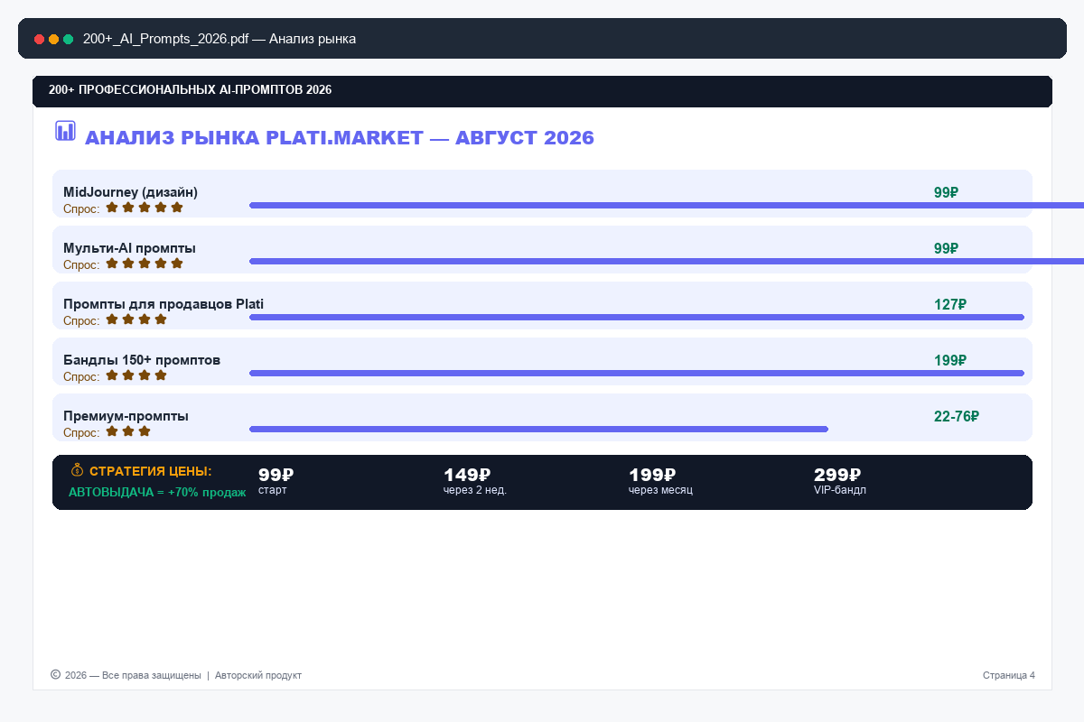Click the 22-76₽ price range
Viewport: 1084px width, 722px height.
coord(957,416)
